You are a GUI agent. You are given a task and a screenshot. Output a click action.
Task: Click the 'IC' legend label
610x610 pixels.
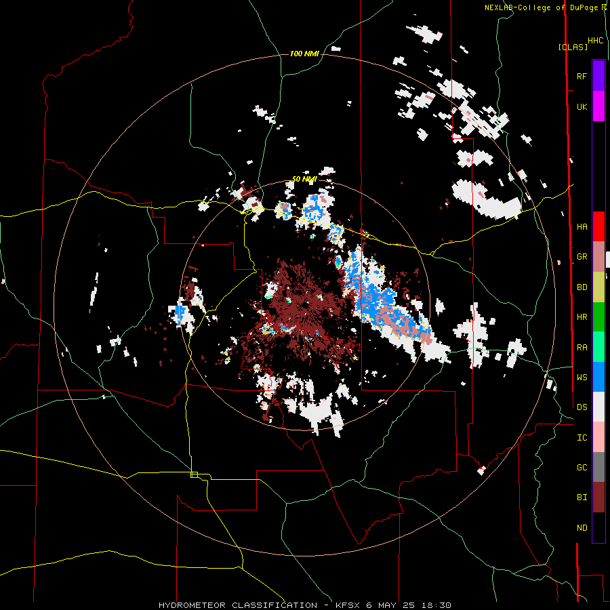click(582, 437)
